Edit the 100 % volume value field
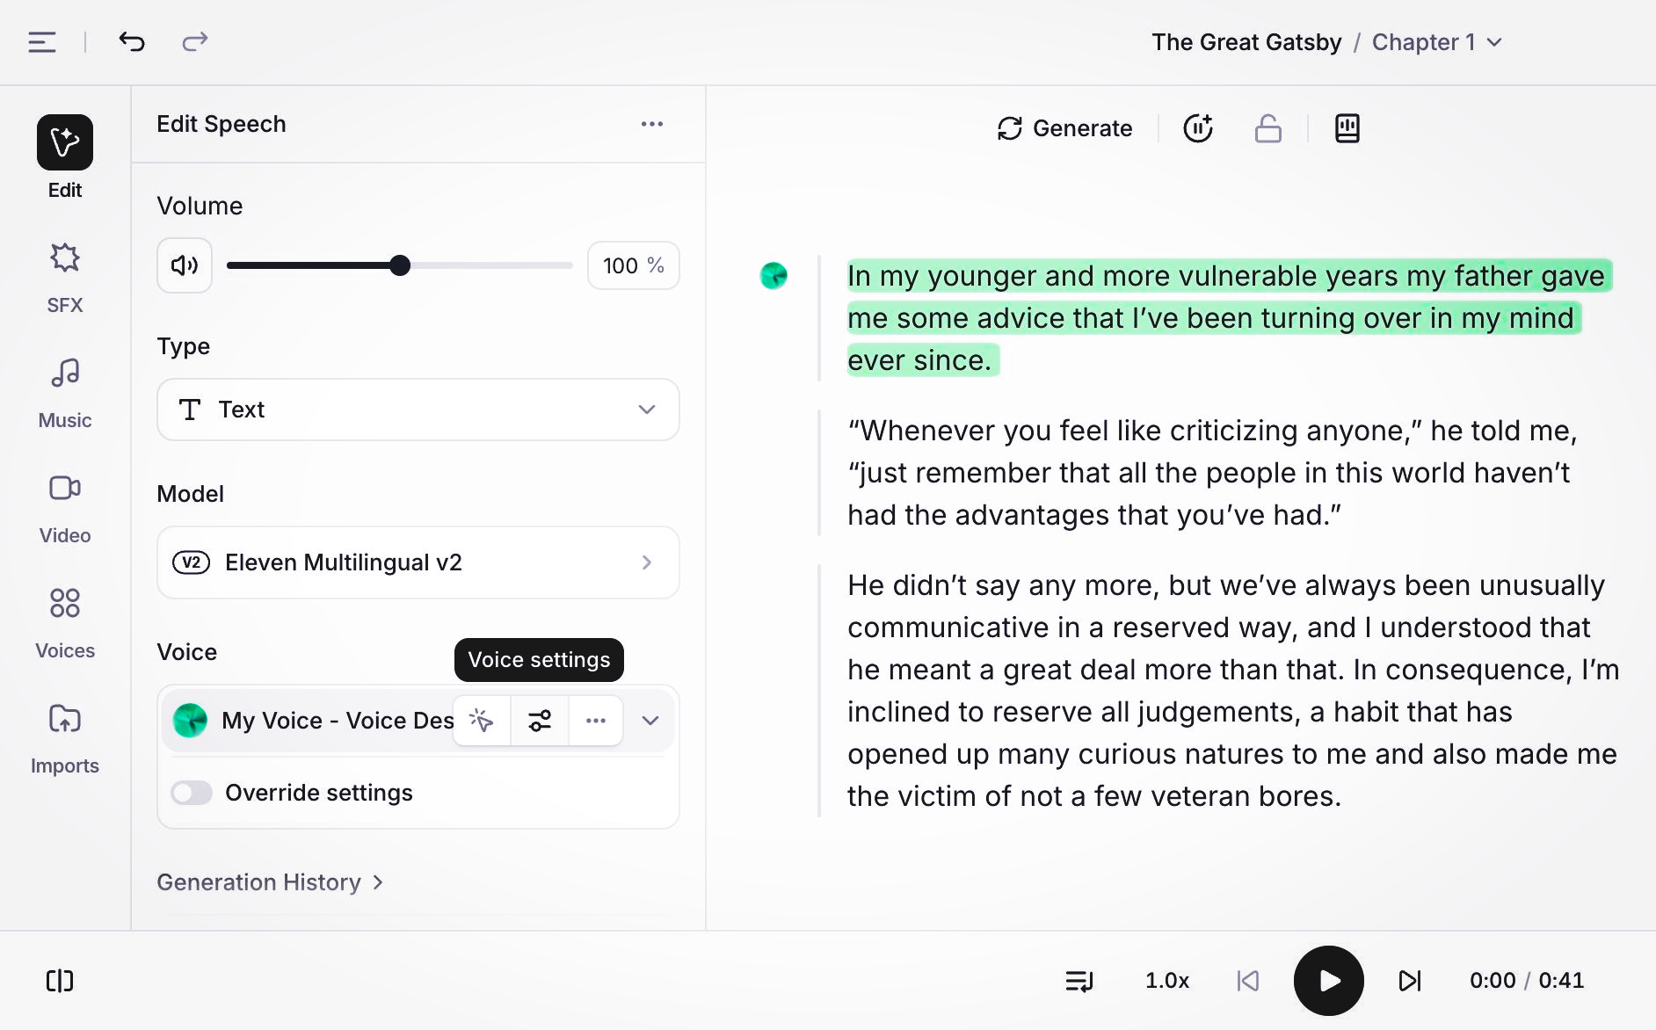 (633, 265)
